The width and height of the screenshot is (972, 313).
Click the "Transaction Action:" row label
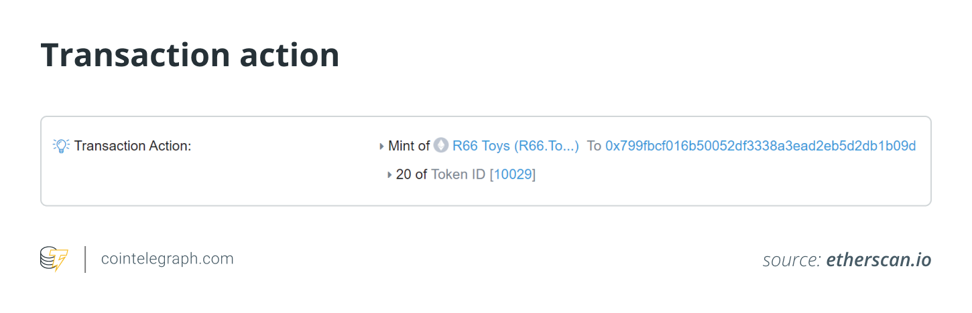[x=133, y=146]
